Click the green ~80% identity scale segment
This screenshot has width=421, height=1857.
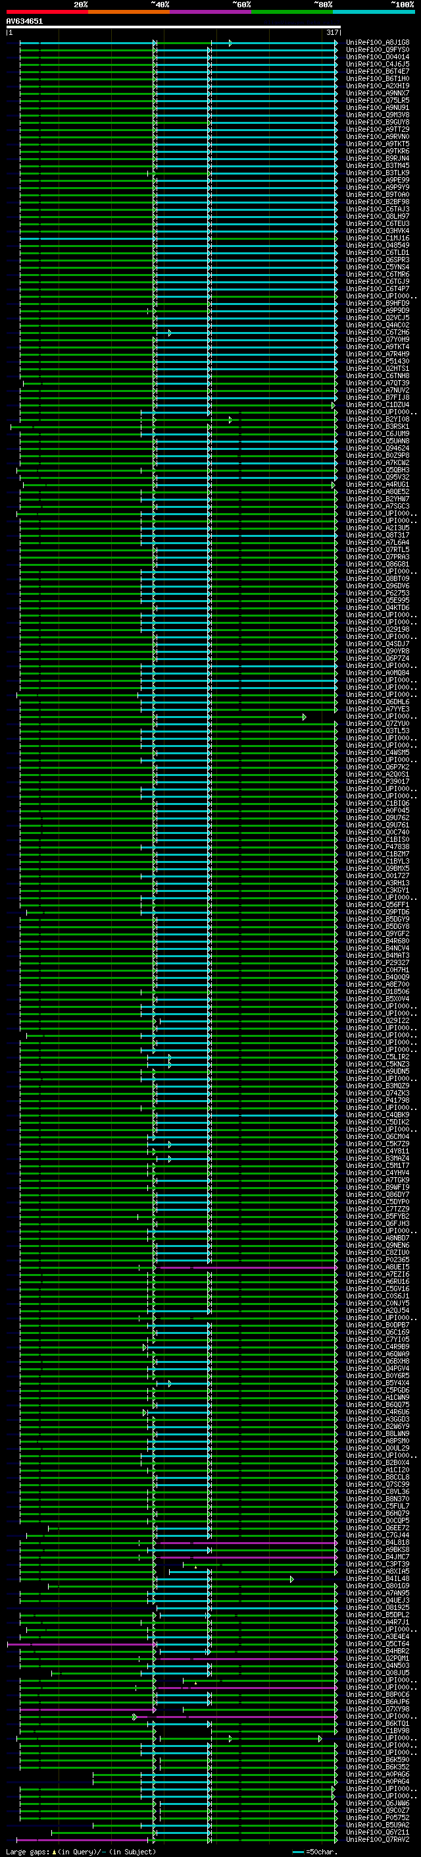coord(292,13)
